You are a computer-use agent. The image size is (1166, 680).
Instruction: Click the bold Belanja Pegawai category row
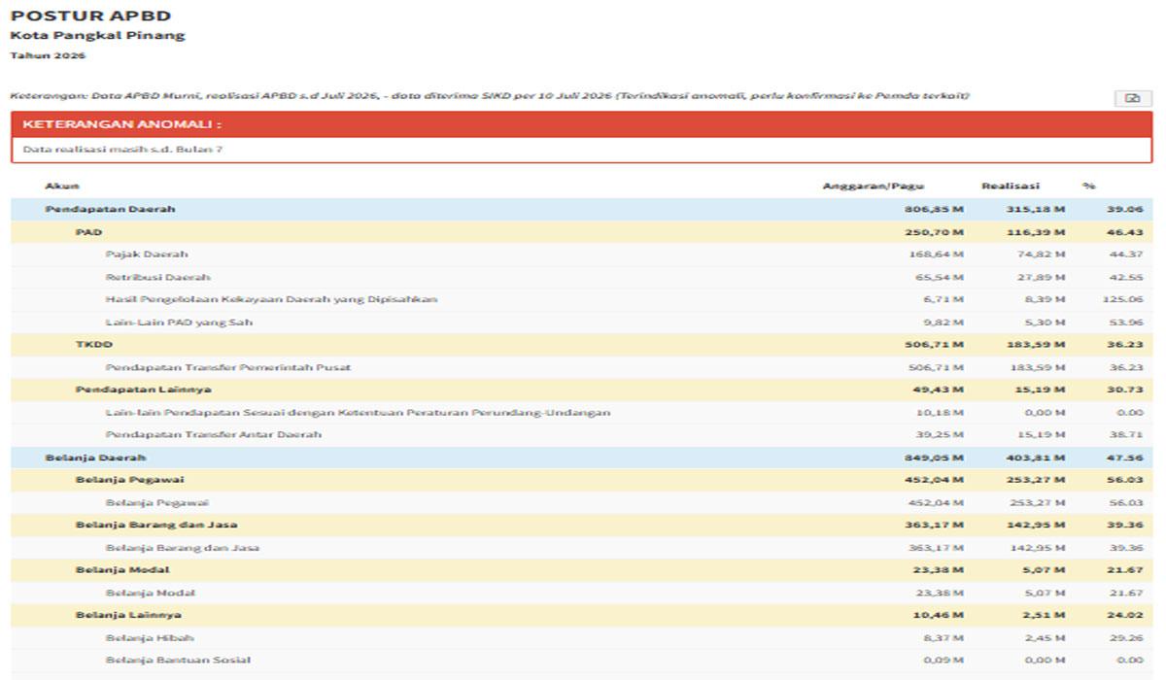pyautogui.click(x=581, y=480)
